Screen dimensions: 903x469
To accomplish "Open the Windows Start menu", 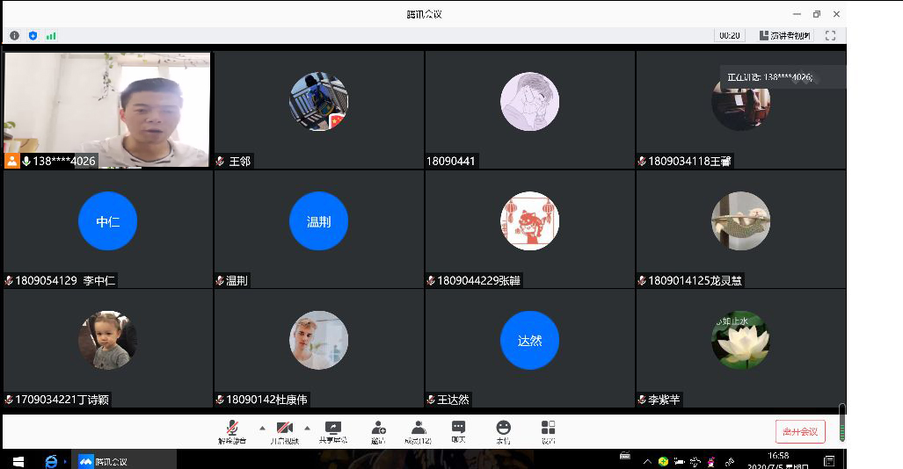I will (18, 461).
